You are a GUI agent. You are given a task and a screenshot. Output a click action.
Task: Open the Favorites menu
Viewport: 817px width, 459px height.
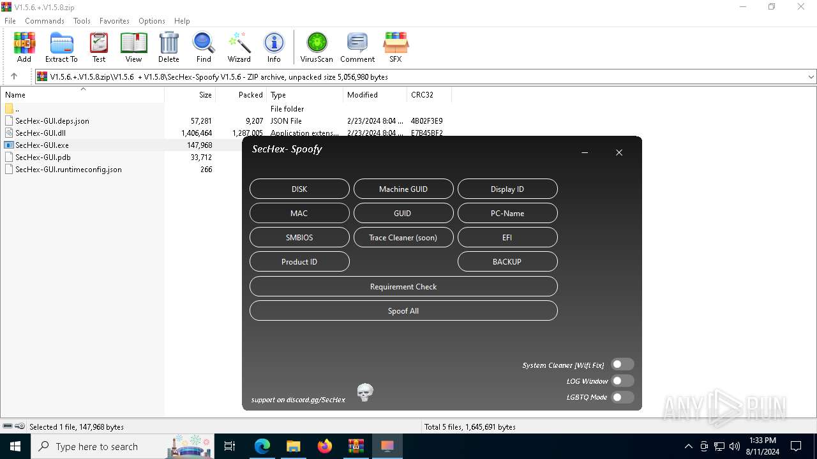click(x=114, y=21)
